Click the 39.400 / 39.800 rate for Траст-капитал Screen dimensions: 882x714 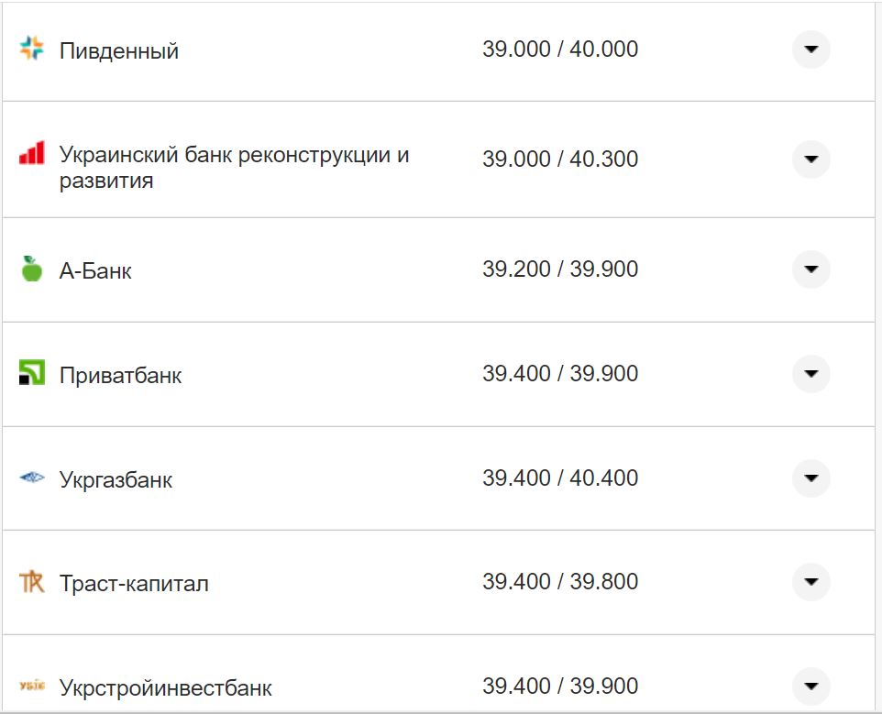coord(563,581)
